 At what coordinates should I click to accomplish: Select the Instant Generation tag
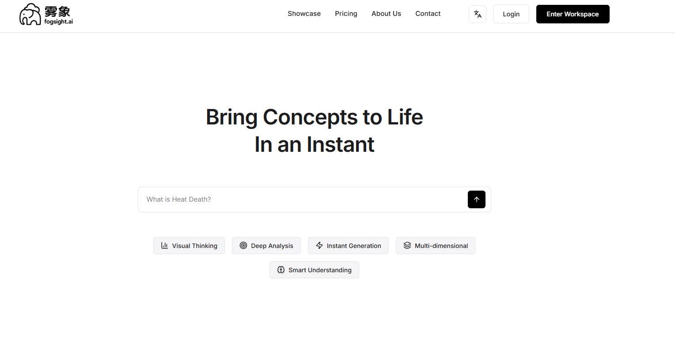tap(348, 246)
